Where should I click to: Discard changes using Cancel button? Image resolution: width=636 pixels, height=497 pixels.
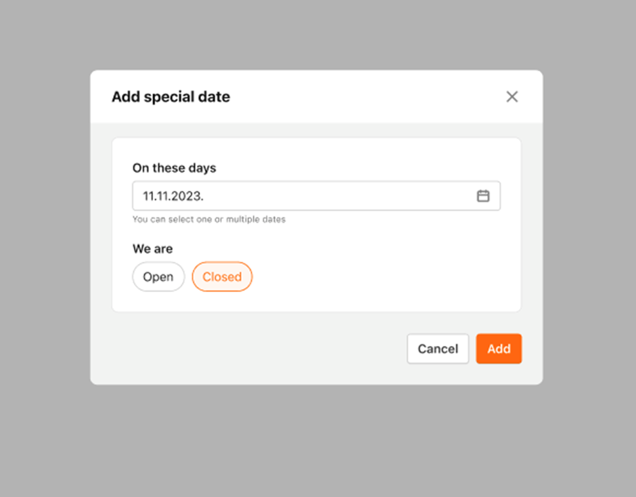(x=438, y=349)
